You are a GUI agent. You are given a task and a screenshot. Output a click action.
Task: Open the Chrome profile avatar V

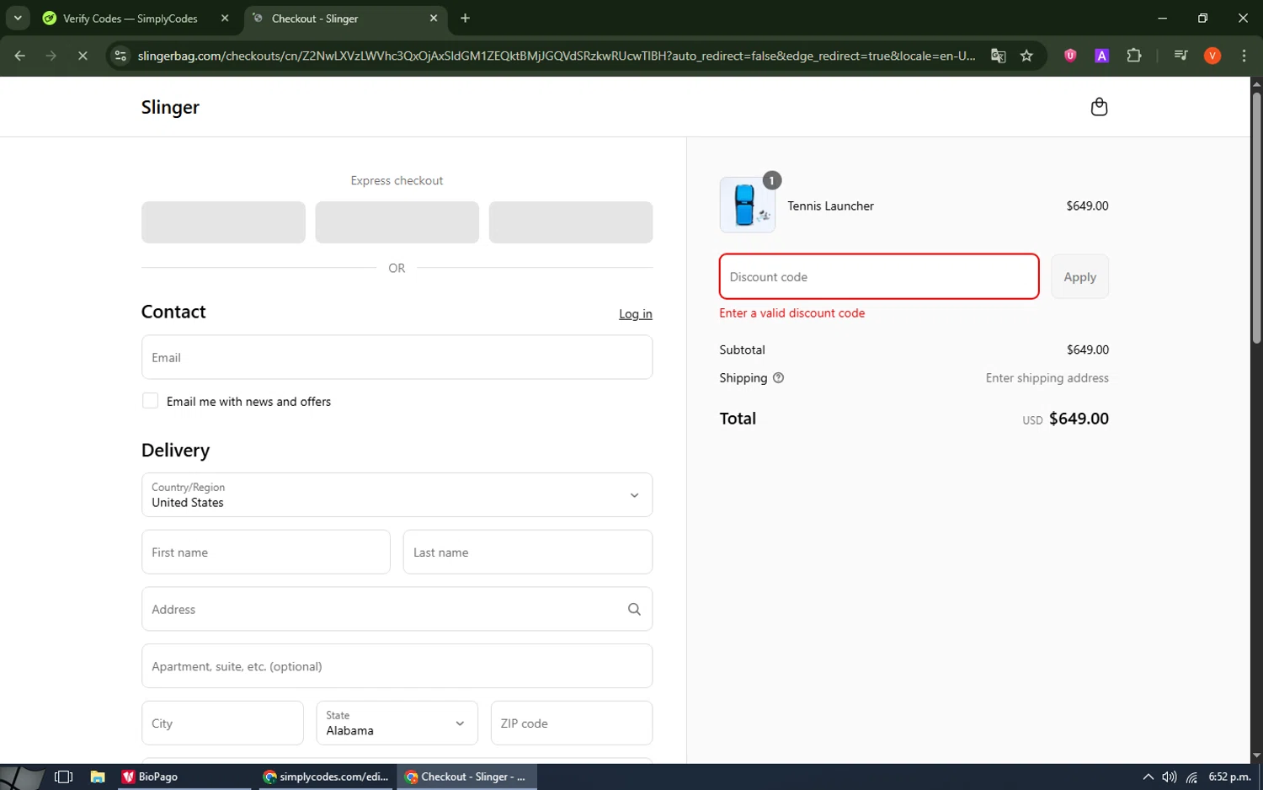(x=1212, y=56)
